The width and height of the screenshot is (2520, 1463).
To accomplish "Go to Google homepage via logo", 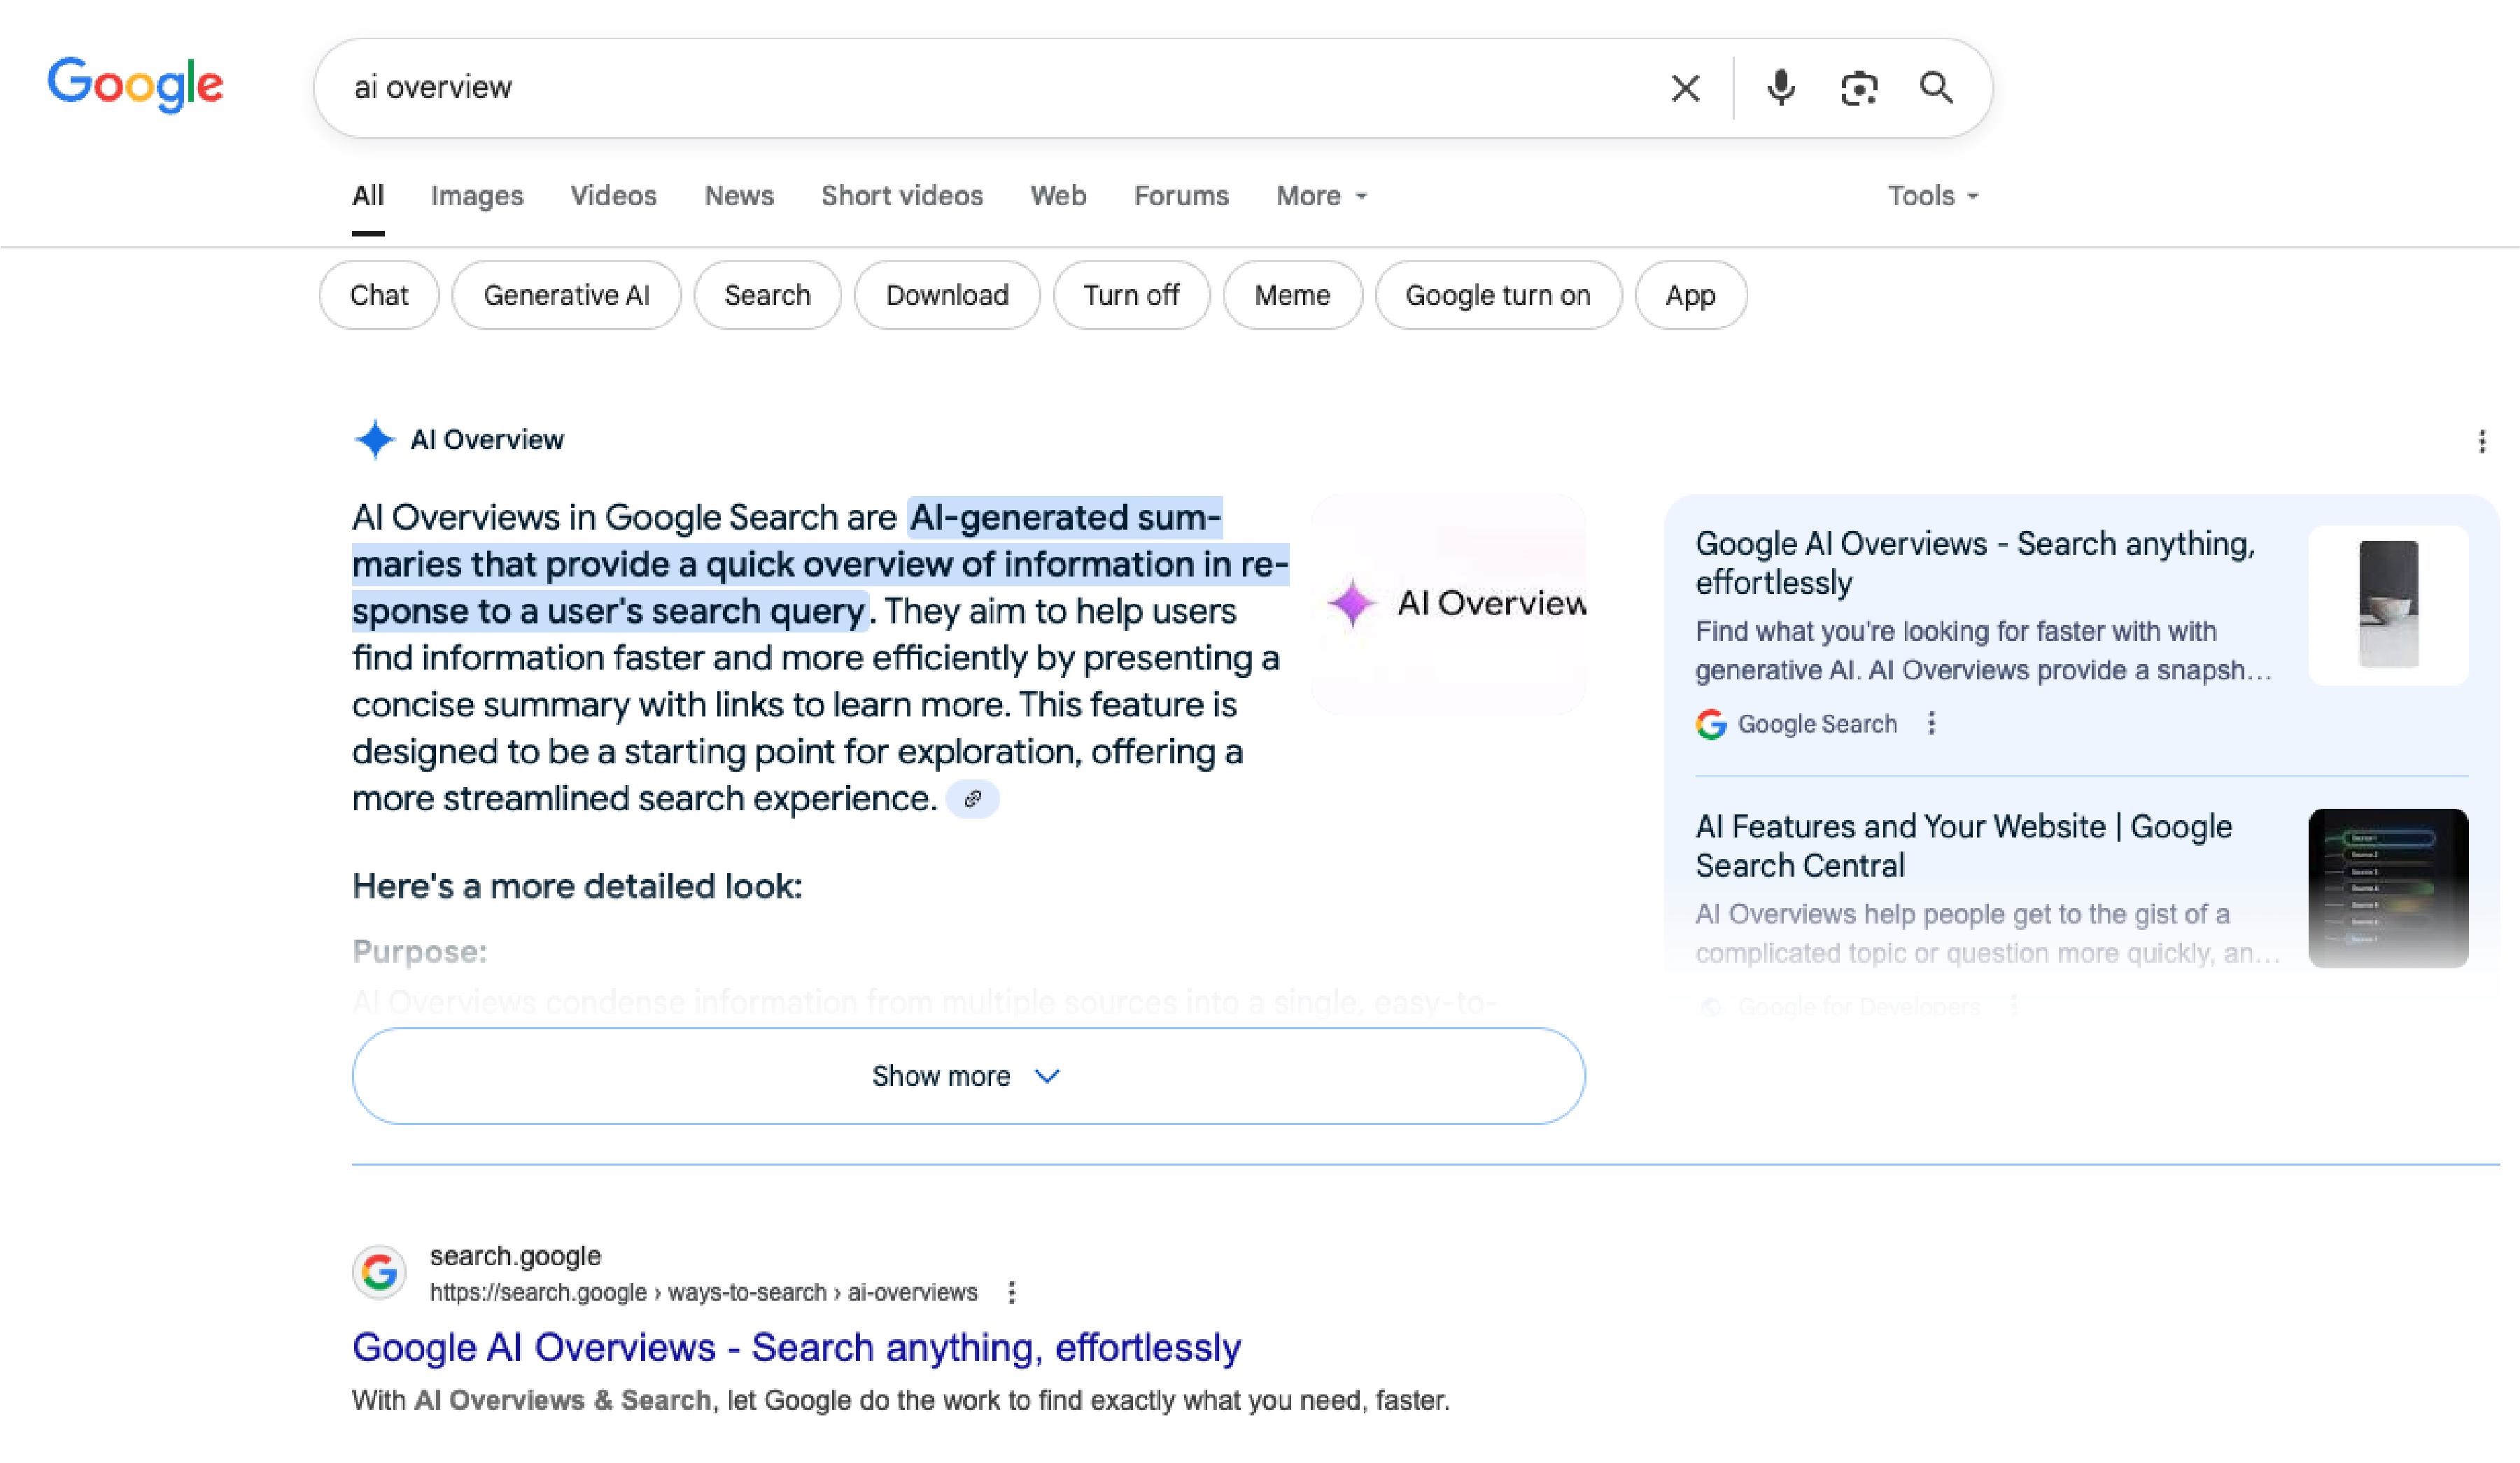I will coord(135,84).
